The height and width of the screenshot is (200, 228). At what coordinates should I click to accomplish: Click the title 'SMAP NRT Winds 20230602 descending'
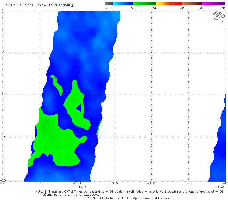click(39, 5)
